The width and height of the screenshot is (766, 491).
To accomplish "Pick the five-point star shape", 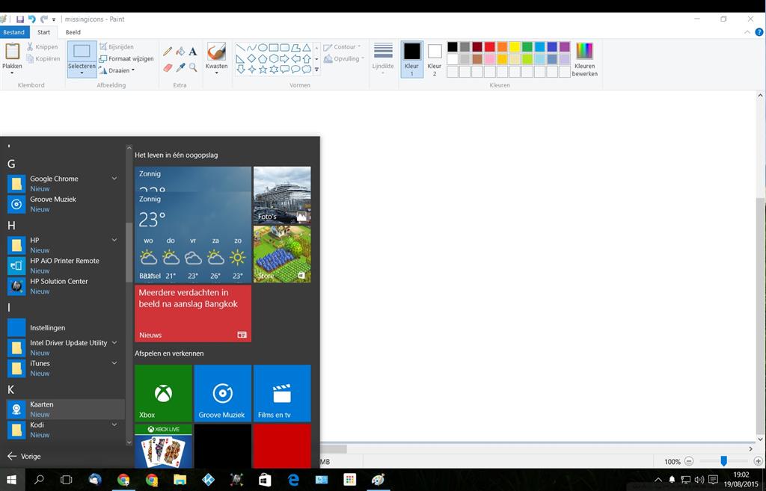I will click(263, 70).
